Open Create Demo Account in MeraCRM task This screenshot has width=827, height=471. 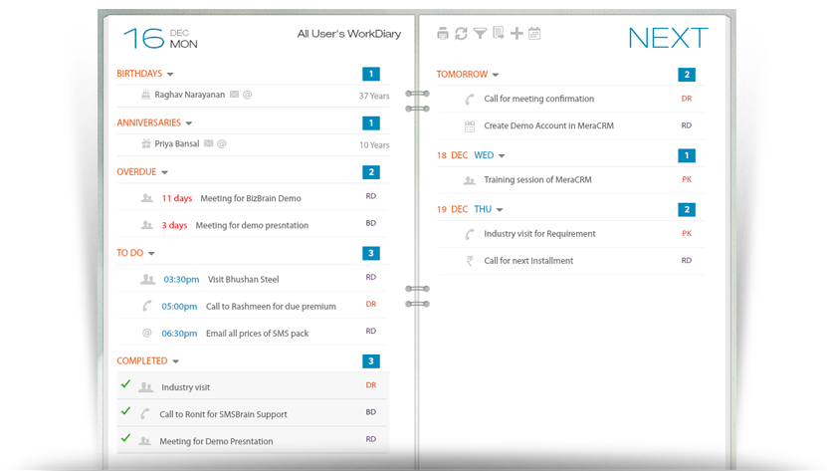[549, 125]
